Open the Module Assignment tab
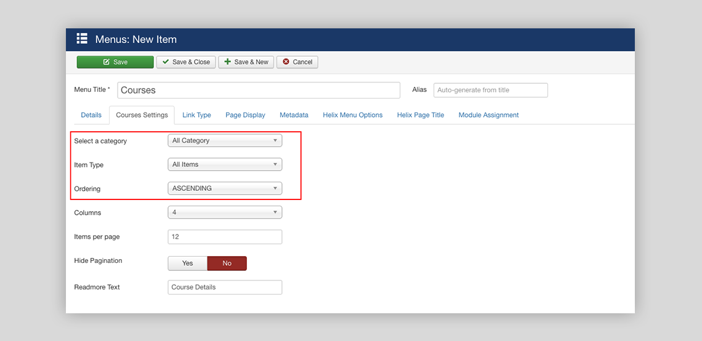 click(488, 115)
